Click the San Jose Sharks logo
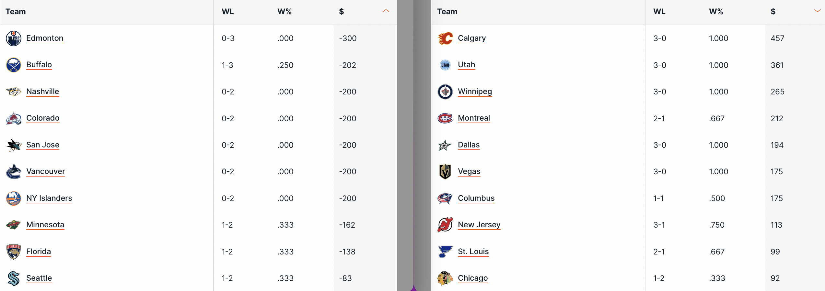The height and width of the screenshot is (291, 825). [x=13, y=145]
